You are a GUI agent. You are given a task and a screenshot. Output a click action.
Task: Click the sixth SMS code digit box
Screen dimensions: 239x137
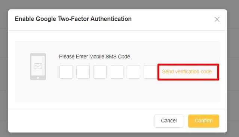[x=150, y=72]
